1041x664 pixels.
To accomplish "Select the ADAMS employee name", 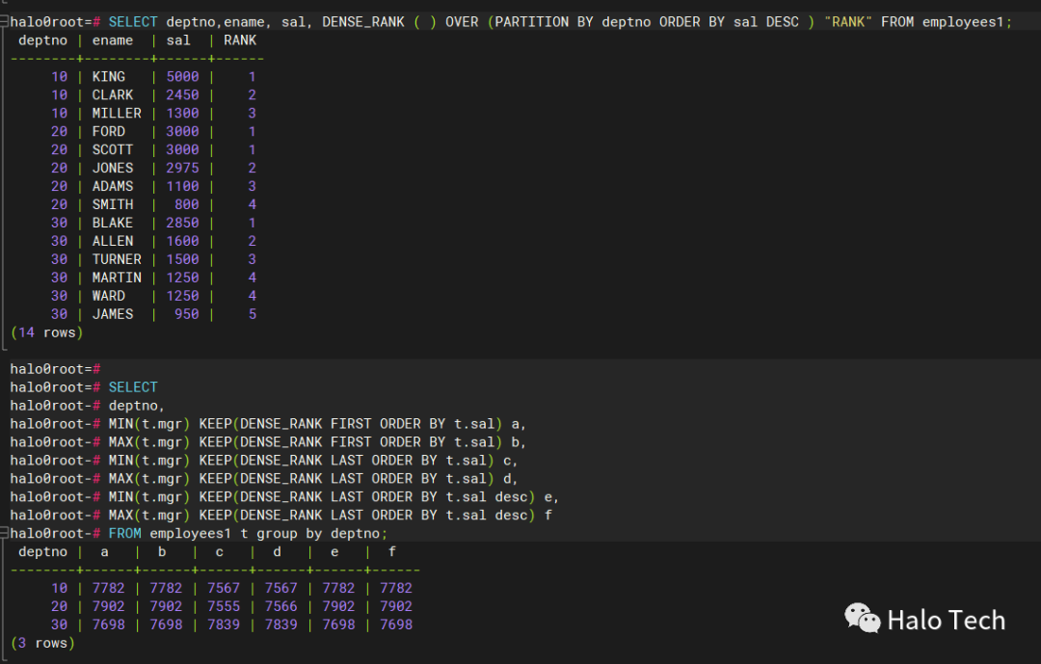I will pyautogui.click(x=112, y=187).
